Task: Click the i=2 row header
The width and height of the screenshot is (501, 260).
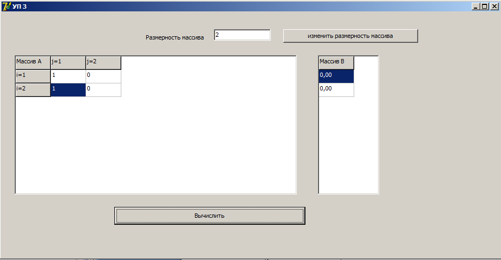Action: pyautogui.click(x=33, y=90)
